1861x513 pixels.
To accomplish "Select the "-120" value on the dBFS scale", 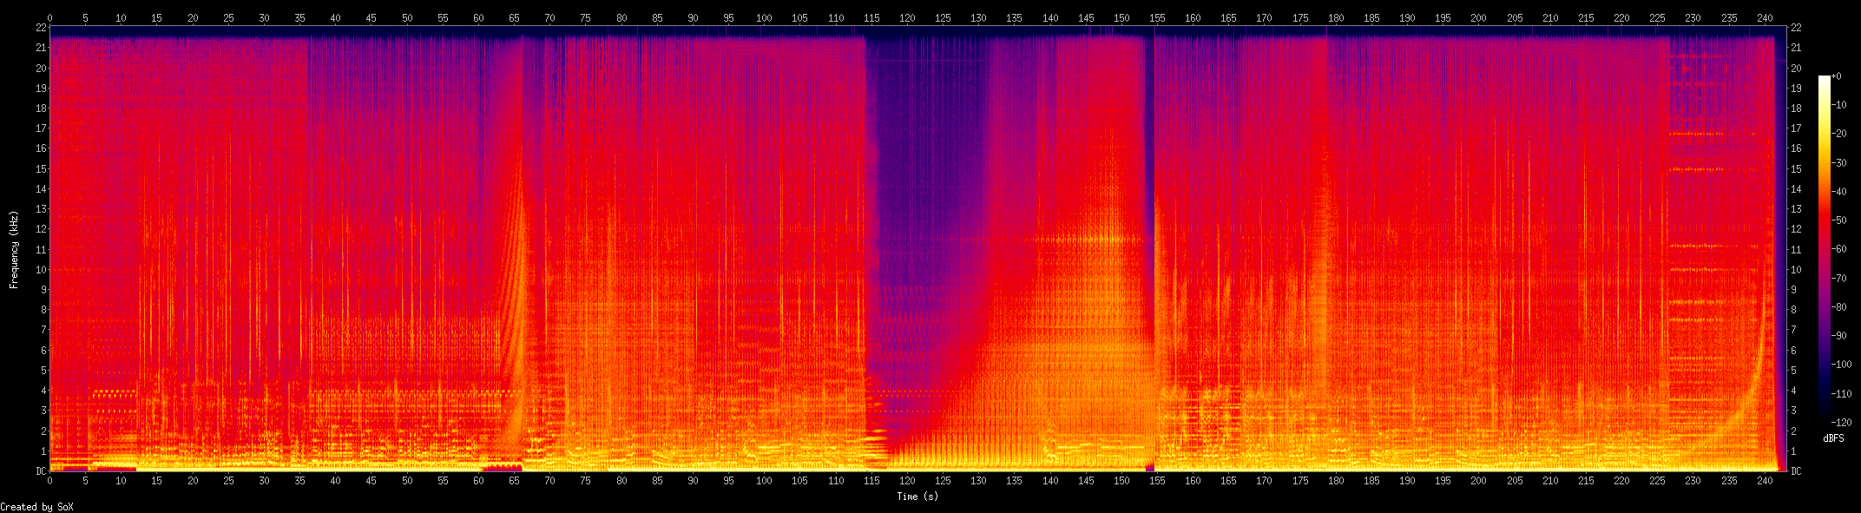I will pos(1841,423).
